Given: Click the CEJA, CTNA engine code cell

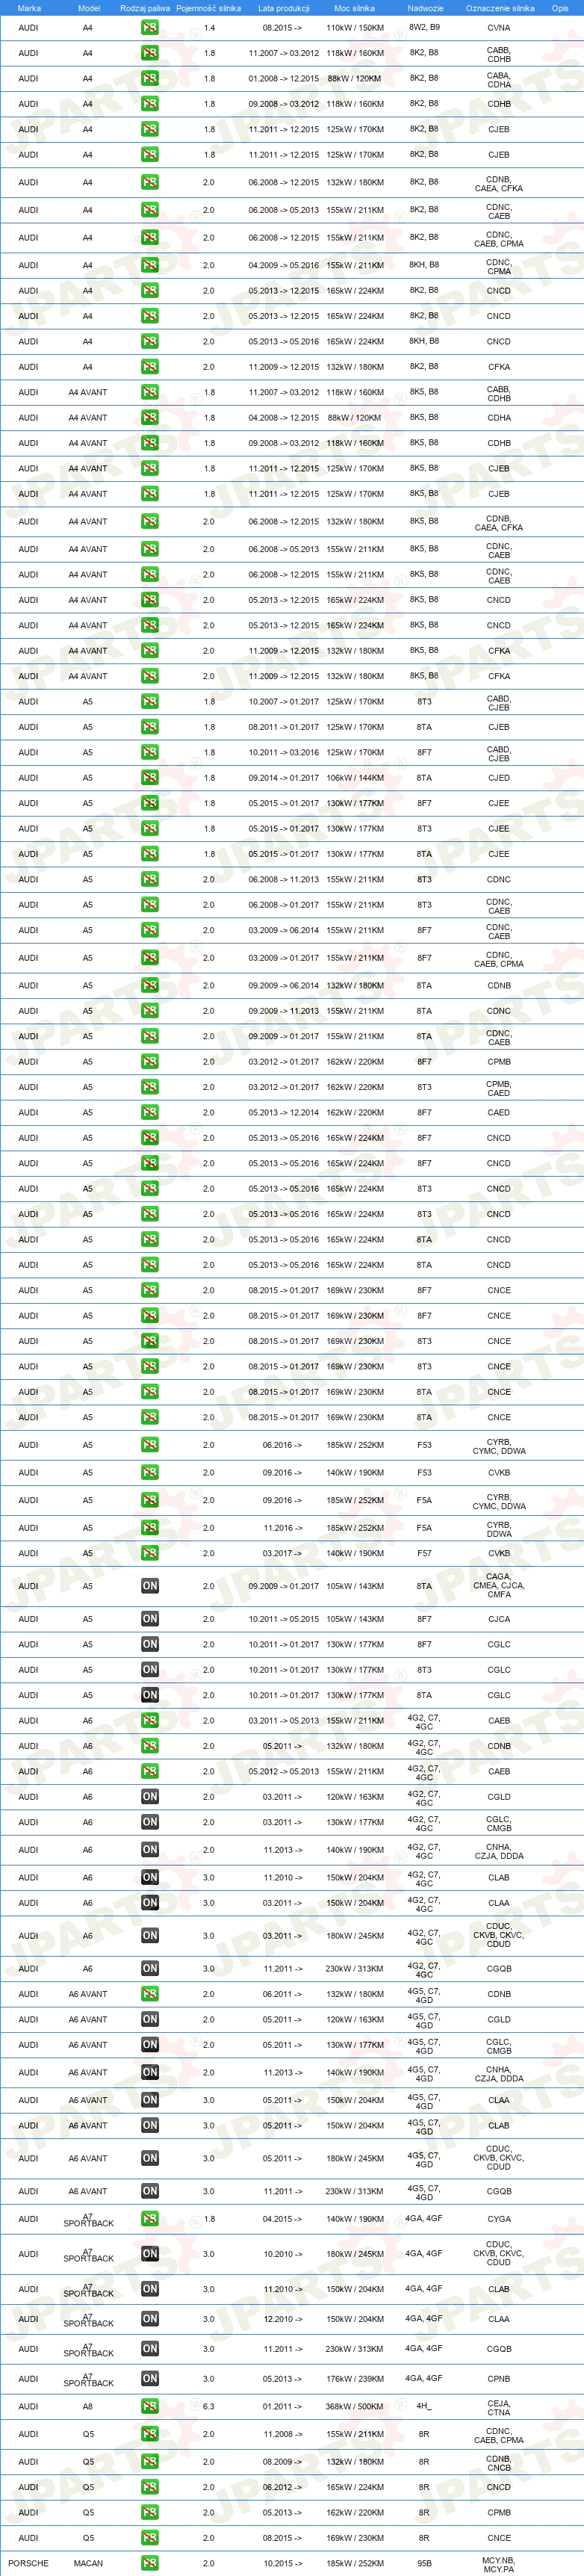Looking at the screenshot, I should point(499,2407).
